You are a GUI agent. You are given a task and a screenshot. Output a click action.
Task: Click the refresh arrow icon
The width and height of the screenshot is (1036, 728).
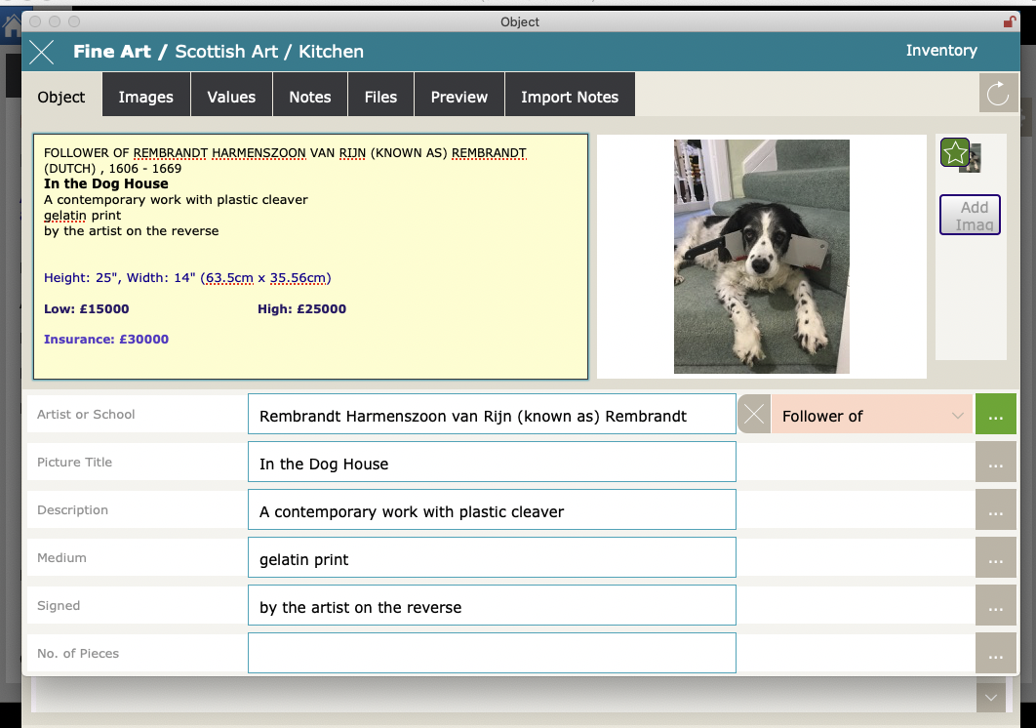coord(998,94)
